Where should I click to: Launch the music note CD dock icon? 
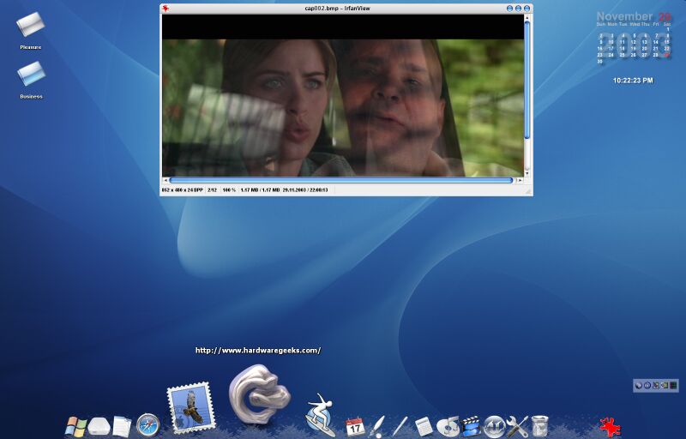coord(448,427)
